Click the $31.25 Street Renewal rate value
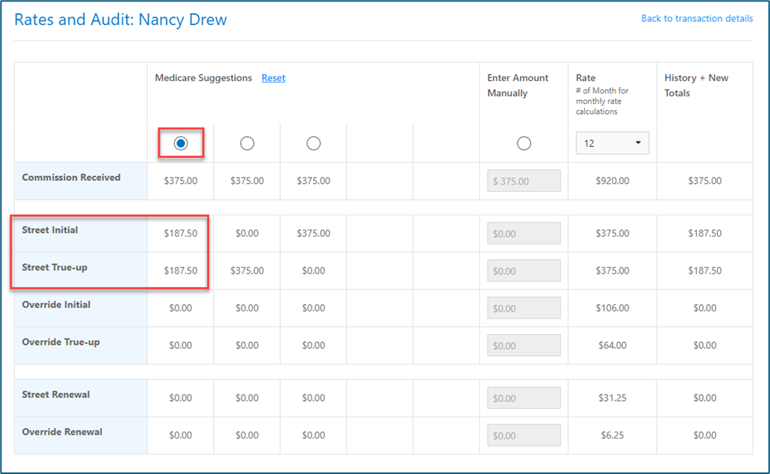This screenshot has width=770, height=474. tap(612, 398)
